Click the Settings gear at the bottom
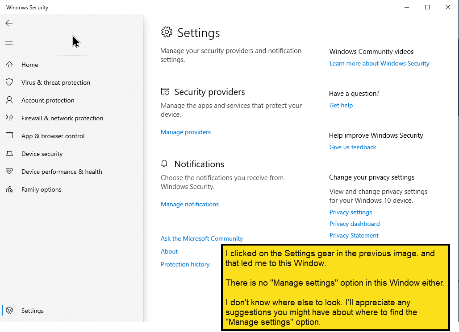The width and height of the screenshot is (459, 332). [9, 311]
